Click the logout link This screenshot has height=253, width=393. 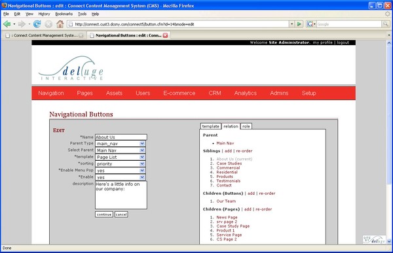(x=343, y=42)
